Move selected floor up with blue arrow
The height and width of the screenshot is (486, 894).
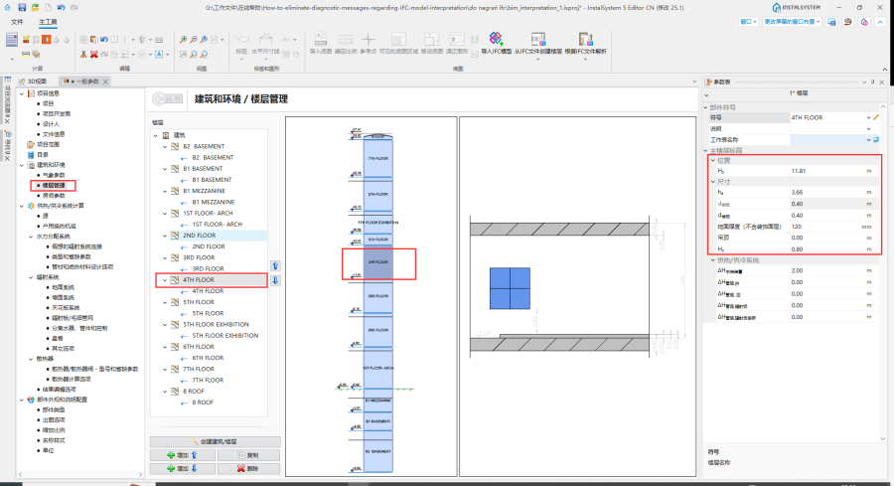(x=275, y=265)
